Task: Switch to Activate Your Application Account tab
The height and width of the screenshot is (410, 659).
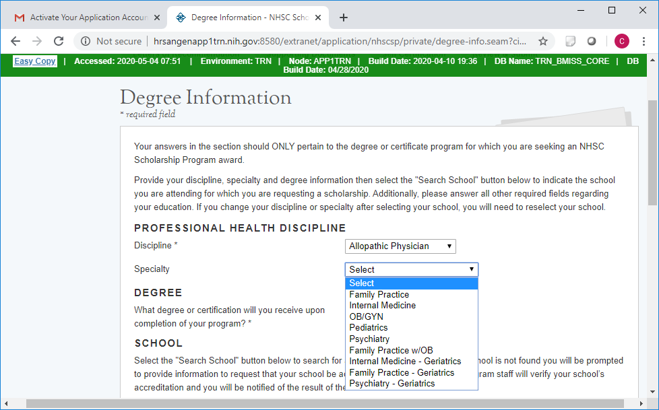Action: pyautogui.click(x=88, y=18)
